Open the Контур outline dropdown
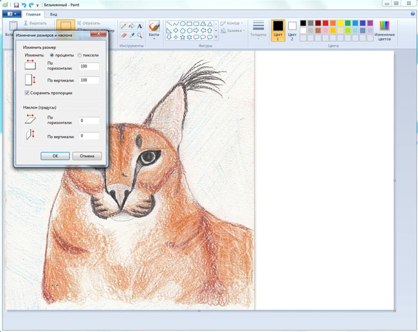The width and height of the screenshot is (418, 332). click(x=232, y=23)
